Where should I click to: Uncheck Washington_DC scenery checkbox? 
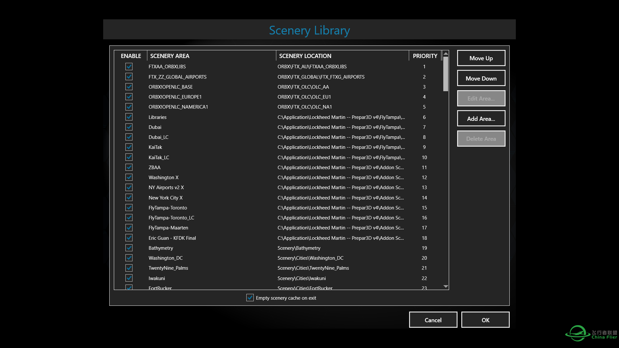[x=129, y=258]
